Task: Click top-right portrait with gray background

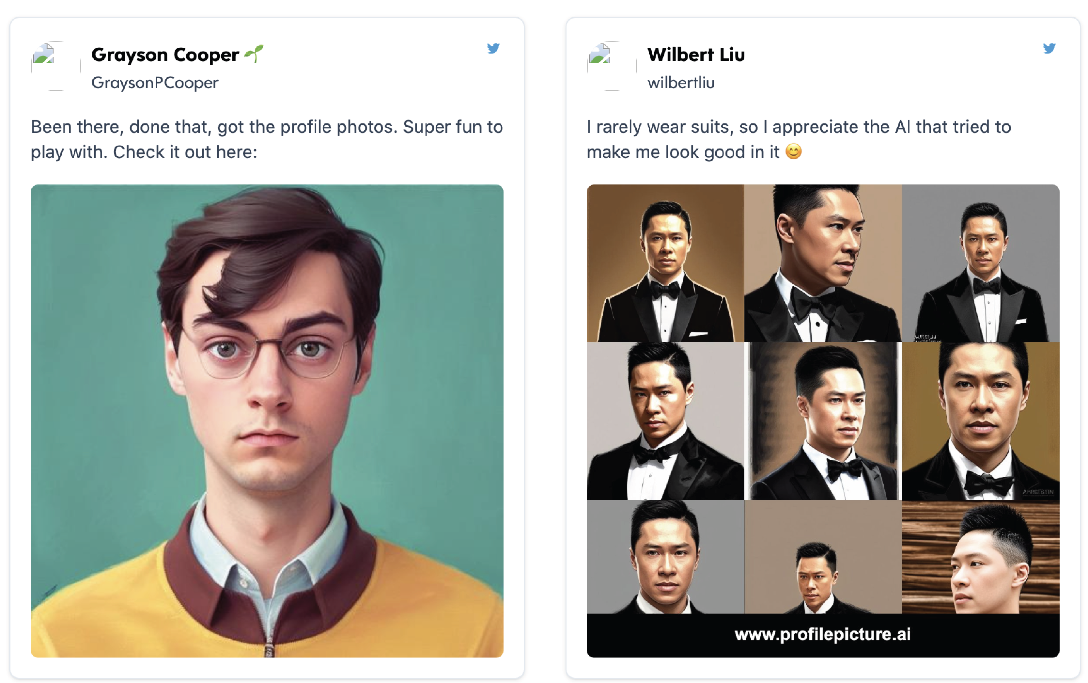Action: [x=981, y=263]
